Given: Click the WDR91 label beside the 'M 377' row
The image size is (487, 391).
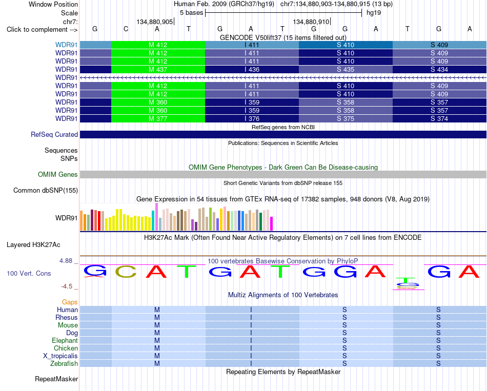Looking at the screenshot, I should coord(67,119).
